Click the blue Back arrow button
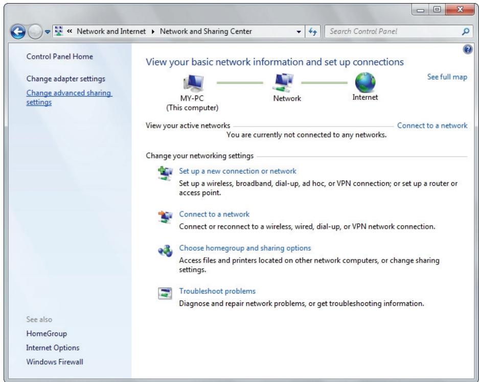Screen dimensions: 479x382 18,32
